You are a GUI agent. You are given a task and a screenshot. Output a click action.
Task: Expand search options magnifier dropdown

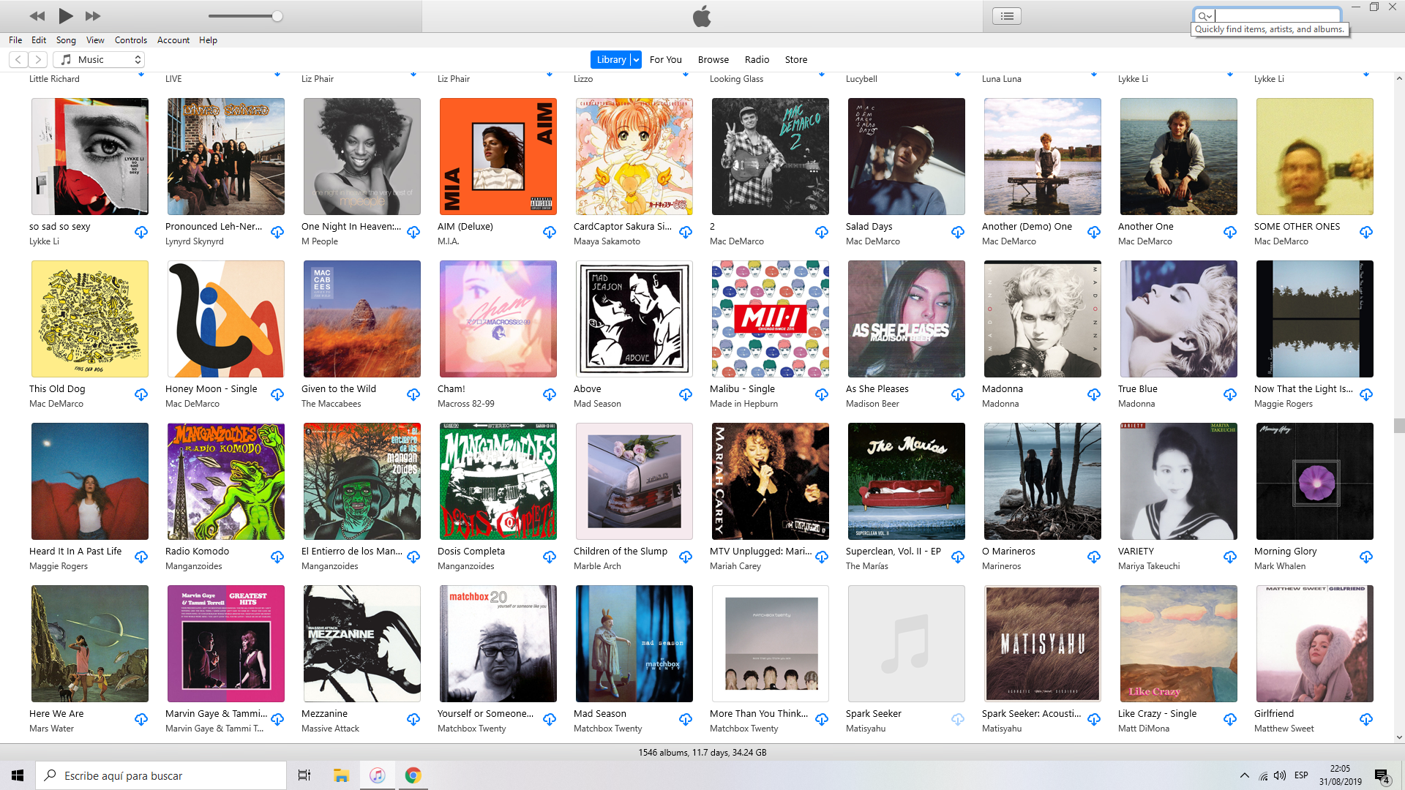(1204, 15)
